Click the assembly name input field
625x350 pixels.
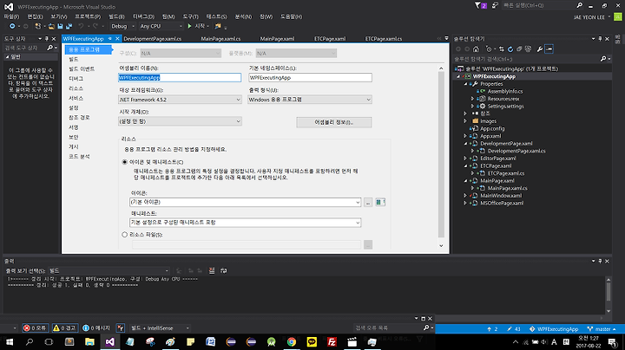[180, 78]
